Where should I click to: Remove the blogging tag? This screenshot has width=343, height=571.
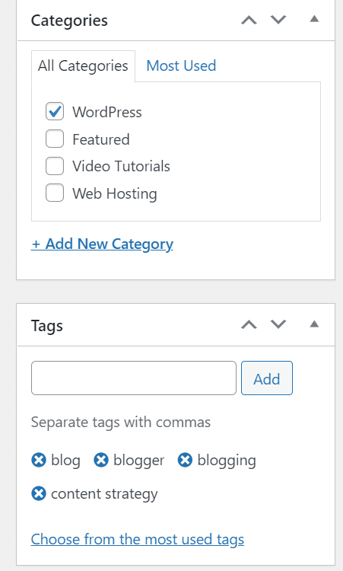coord(185,460)
